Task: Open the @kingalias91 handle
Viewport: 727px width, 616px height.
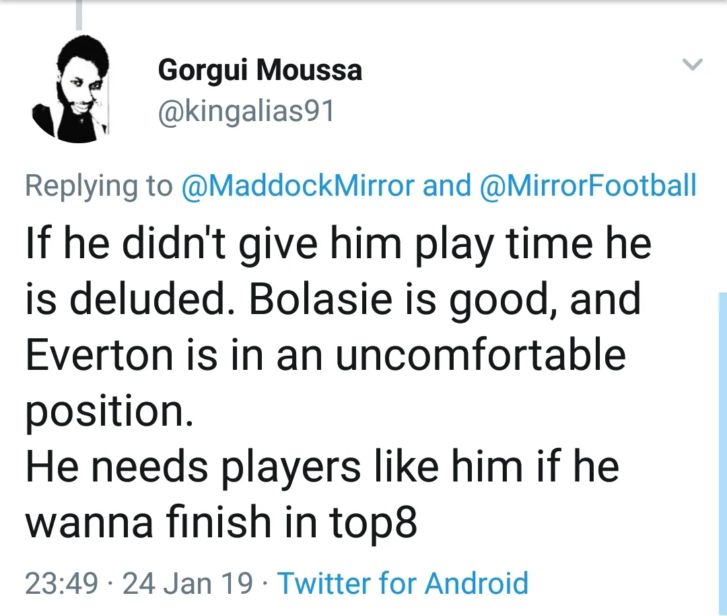Action: click(246, 111)
